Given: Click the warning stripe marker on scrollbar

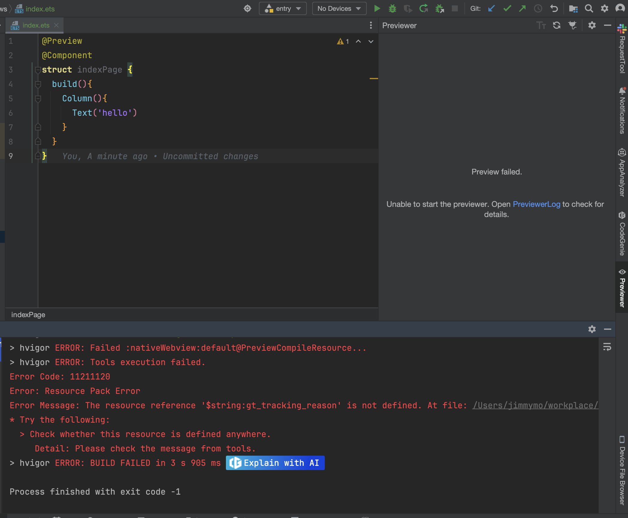Looking at the screenshot, I should click(374, 79).
